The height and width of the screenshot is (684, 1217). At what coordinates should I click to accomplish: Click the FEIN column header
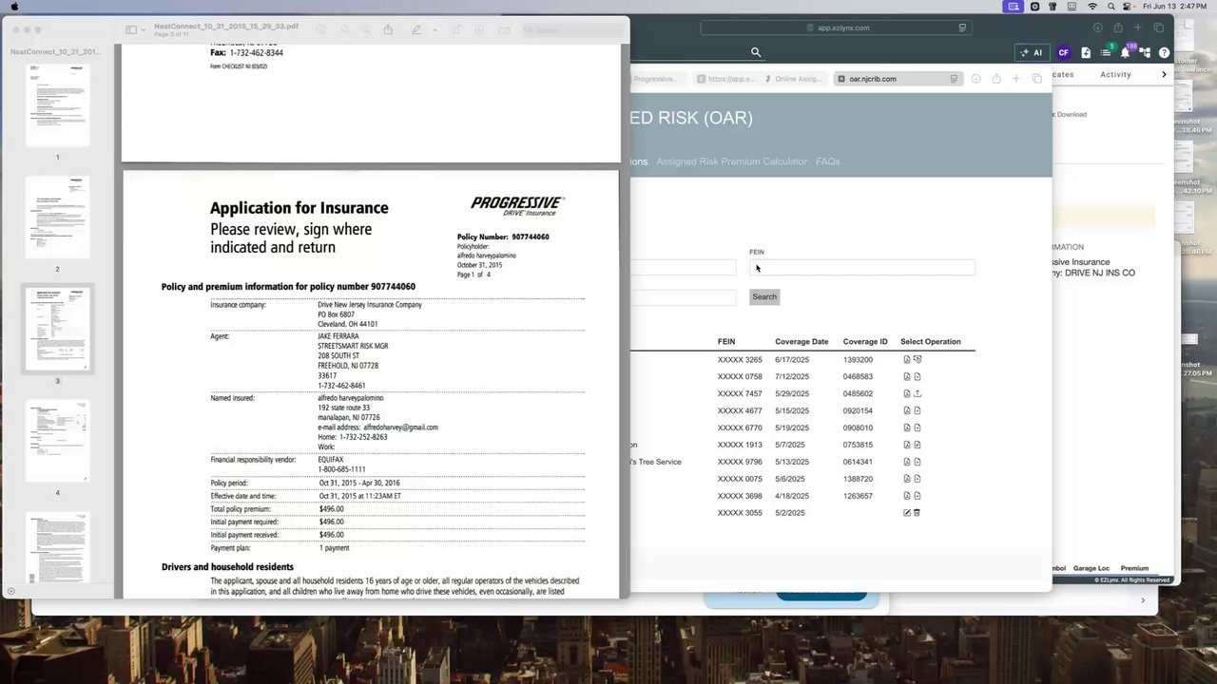click(x=726, y=342)
